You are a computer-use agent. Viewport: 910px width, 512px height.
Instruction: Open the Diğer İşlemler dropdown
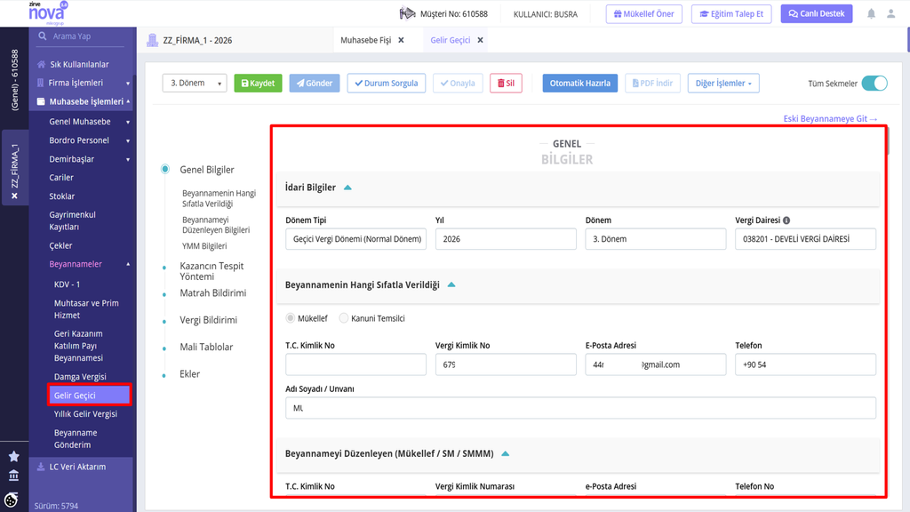tap(723, 83)
